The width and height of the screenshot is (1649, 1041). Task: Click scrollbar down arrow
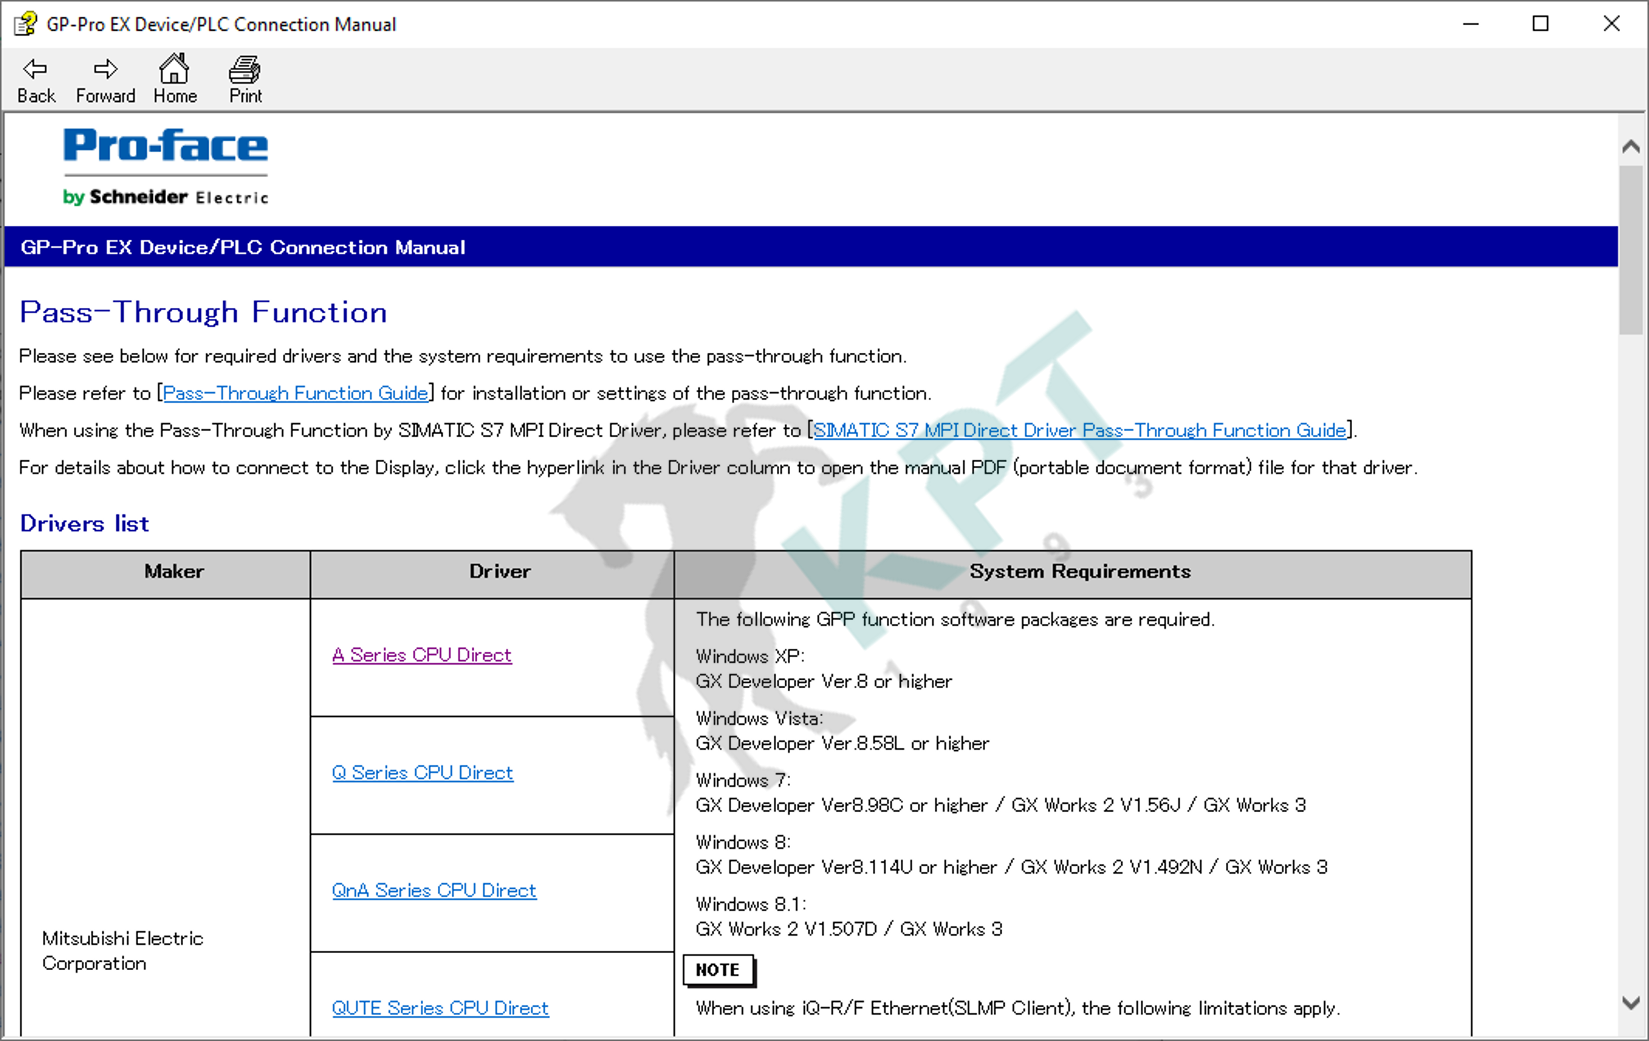[1631, 1003]
